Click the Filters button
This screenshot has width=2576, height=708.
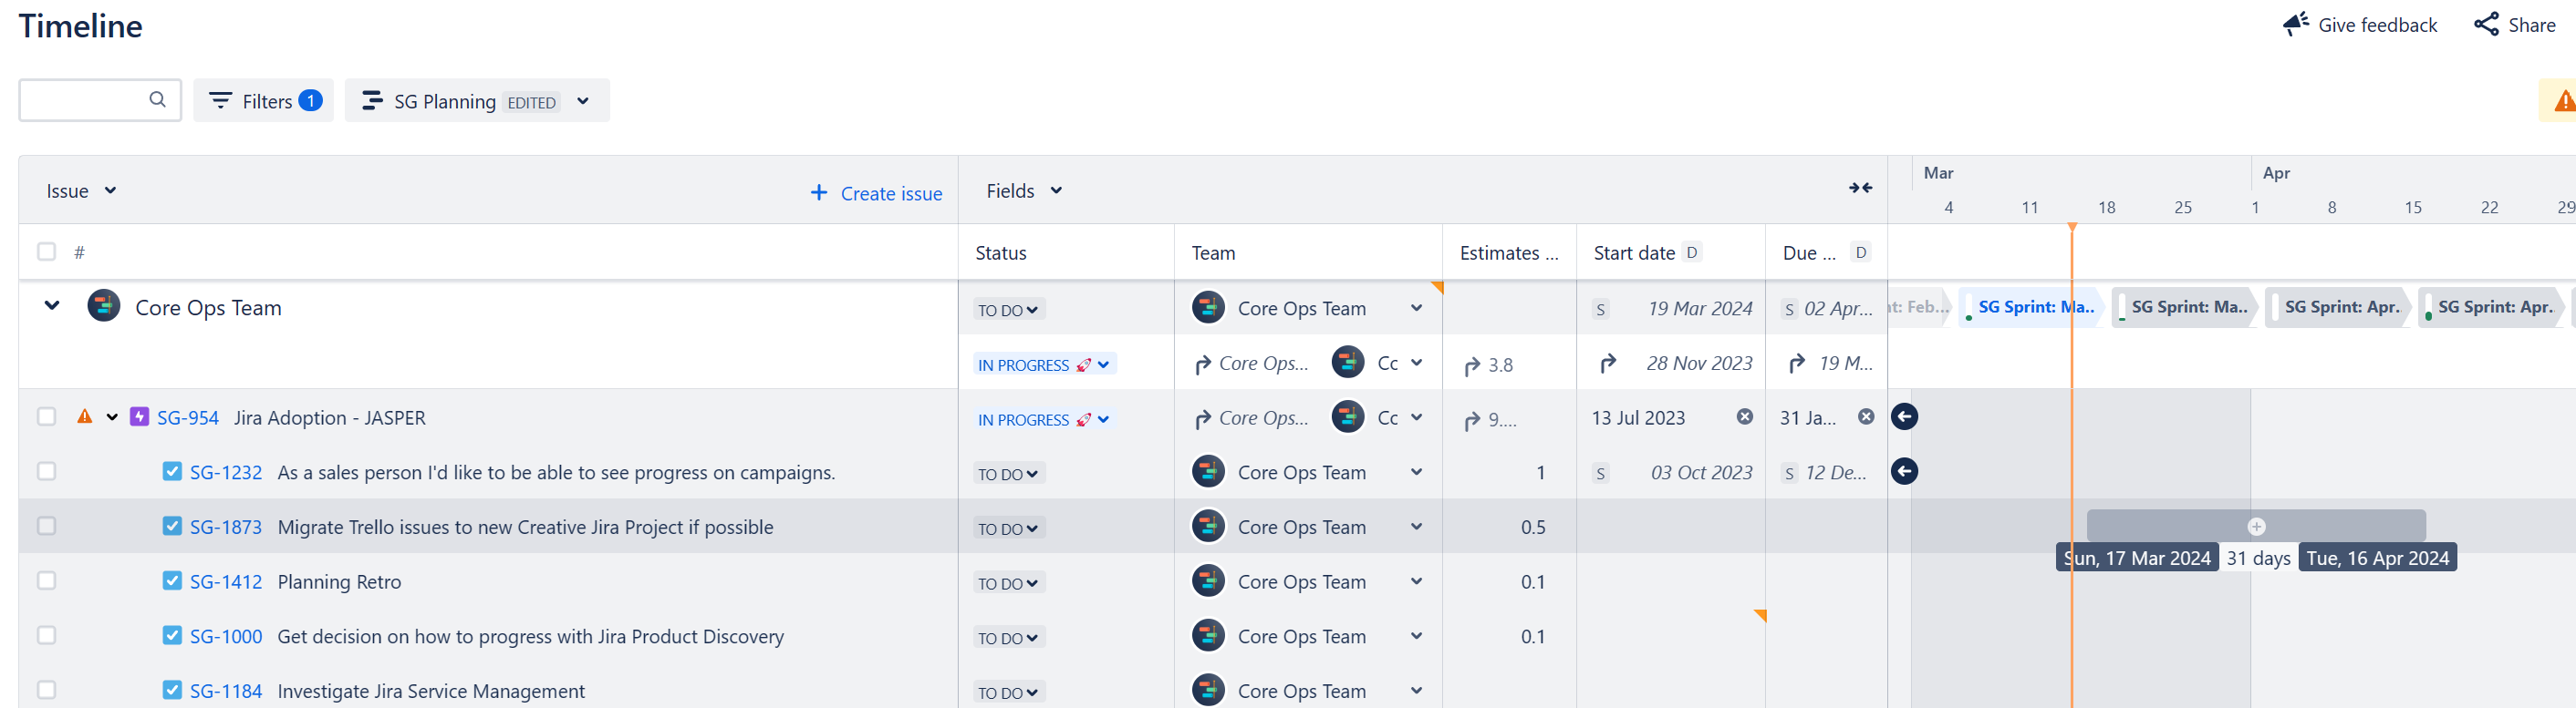click(x=263, y=101)
